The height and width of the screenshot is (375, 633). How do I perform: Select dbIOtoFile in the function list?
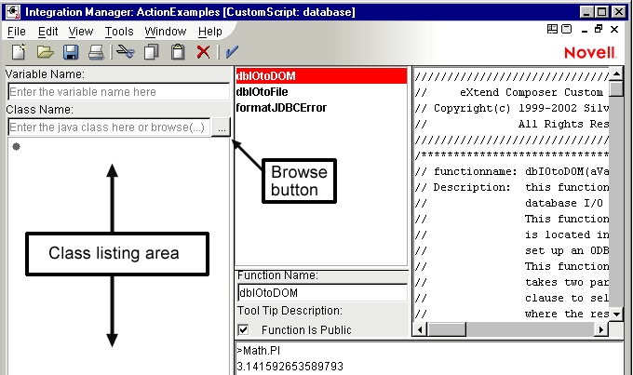click(x=262, y=92)
